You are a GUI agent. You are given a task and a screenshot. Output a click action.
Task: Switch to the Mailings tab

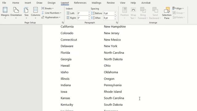[96, 3]
